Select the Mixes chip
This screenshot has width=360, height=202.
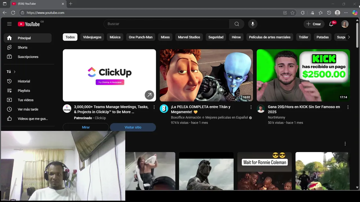[x=165, y=37]
